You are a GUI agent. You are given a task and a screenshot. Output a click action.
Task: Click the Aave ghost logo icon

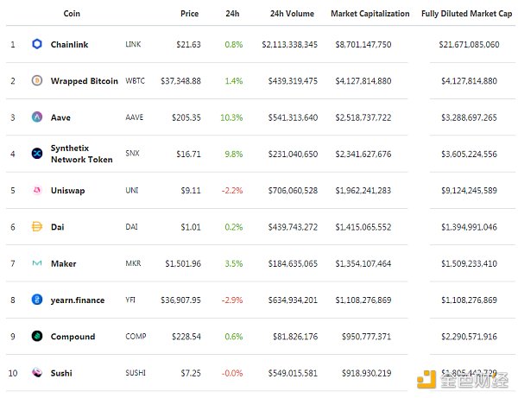click(x=37, y=117)
